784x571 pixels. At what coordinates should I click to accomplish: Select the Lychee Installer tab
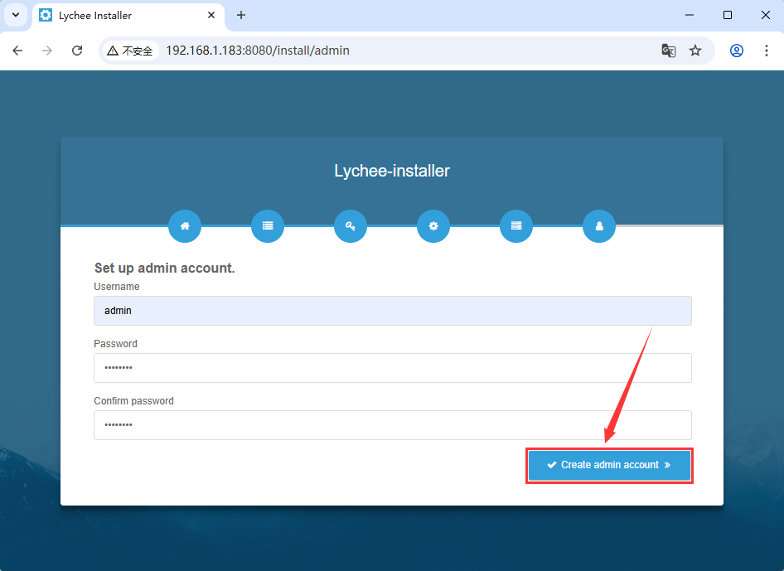click(128, 16)
